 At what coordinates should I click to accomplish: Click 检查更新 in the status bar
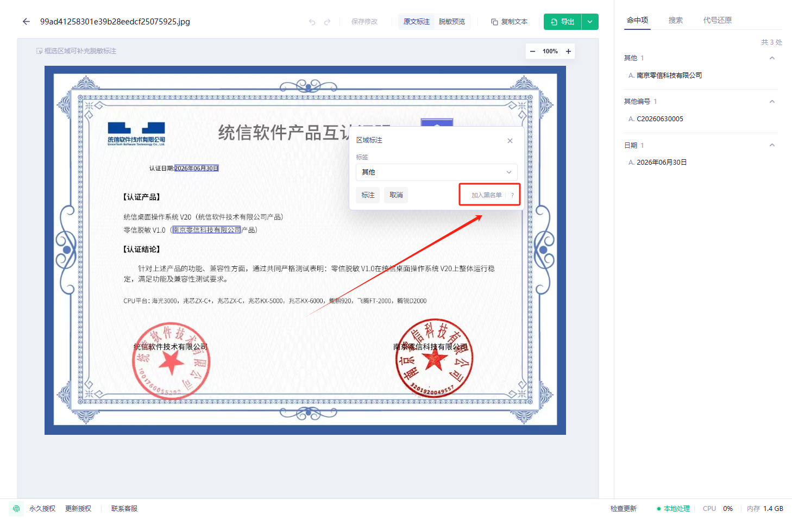click(x=624, y=509)
